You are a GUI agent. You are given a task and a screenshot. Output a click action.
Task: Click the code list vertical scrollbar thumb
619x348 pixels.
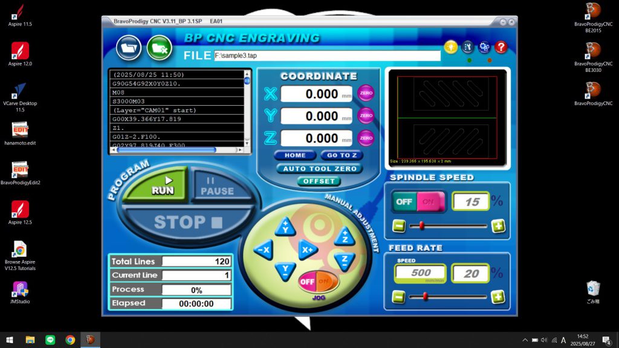[x=247, y=81]
